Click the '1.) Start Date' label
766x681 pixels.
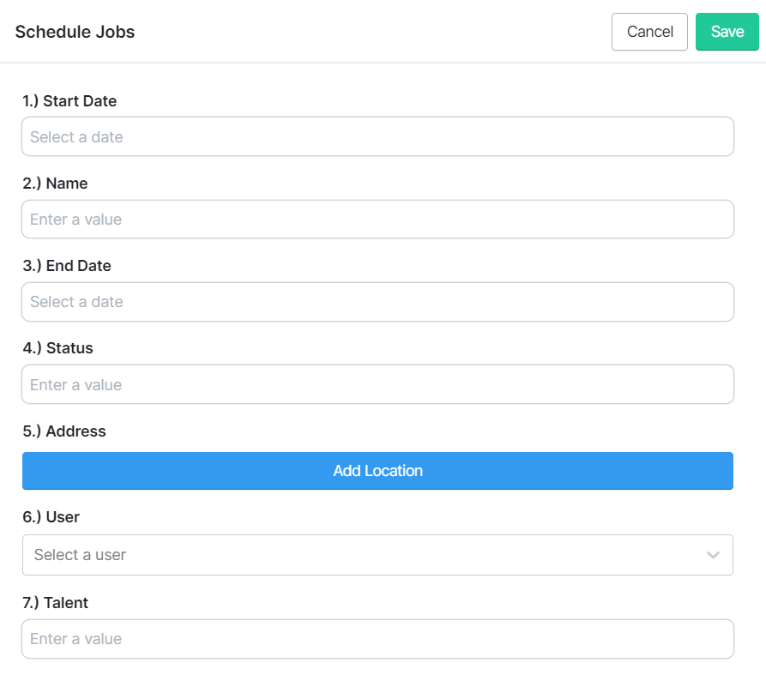pyautogui.click(x=69, y=101)
